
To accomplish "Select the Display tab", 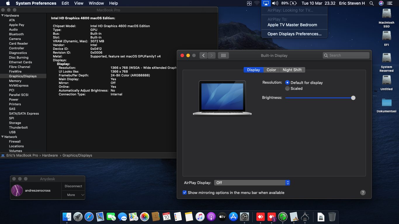I will coord(254,70).
